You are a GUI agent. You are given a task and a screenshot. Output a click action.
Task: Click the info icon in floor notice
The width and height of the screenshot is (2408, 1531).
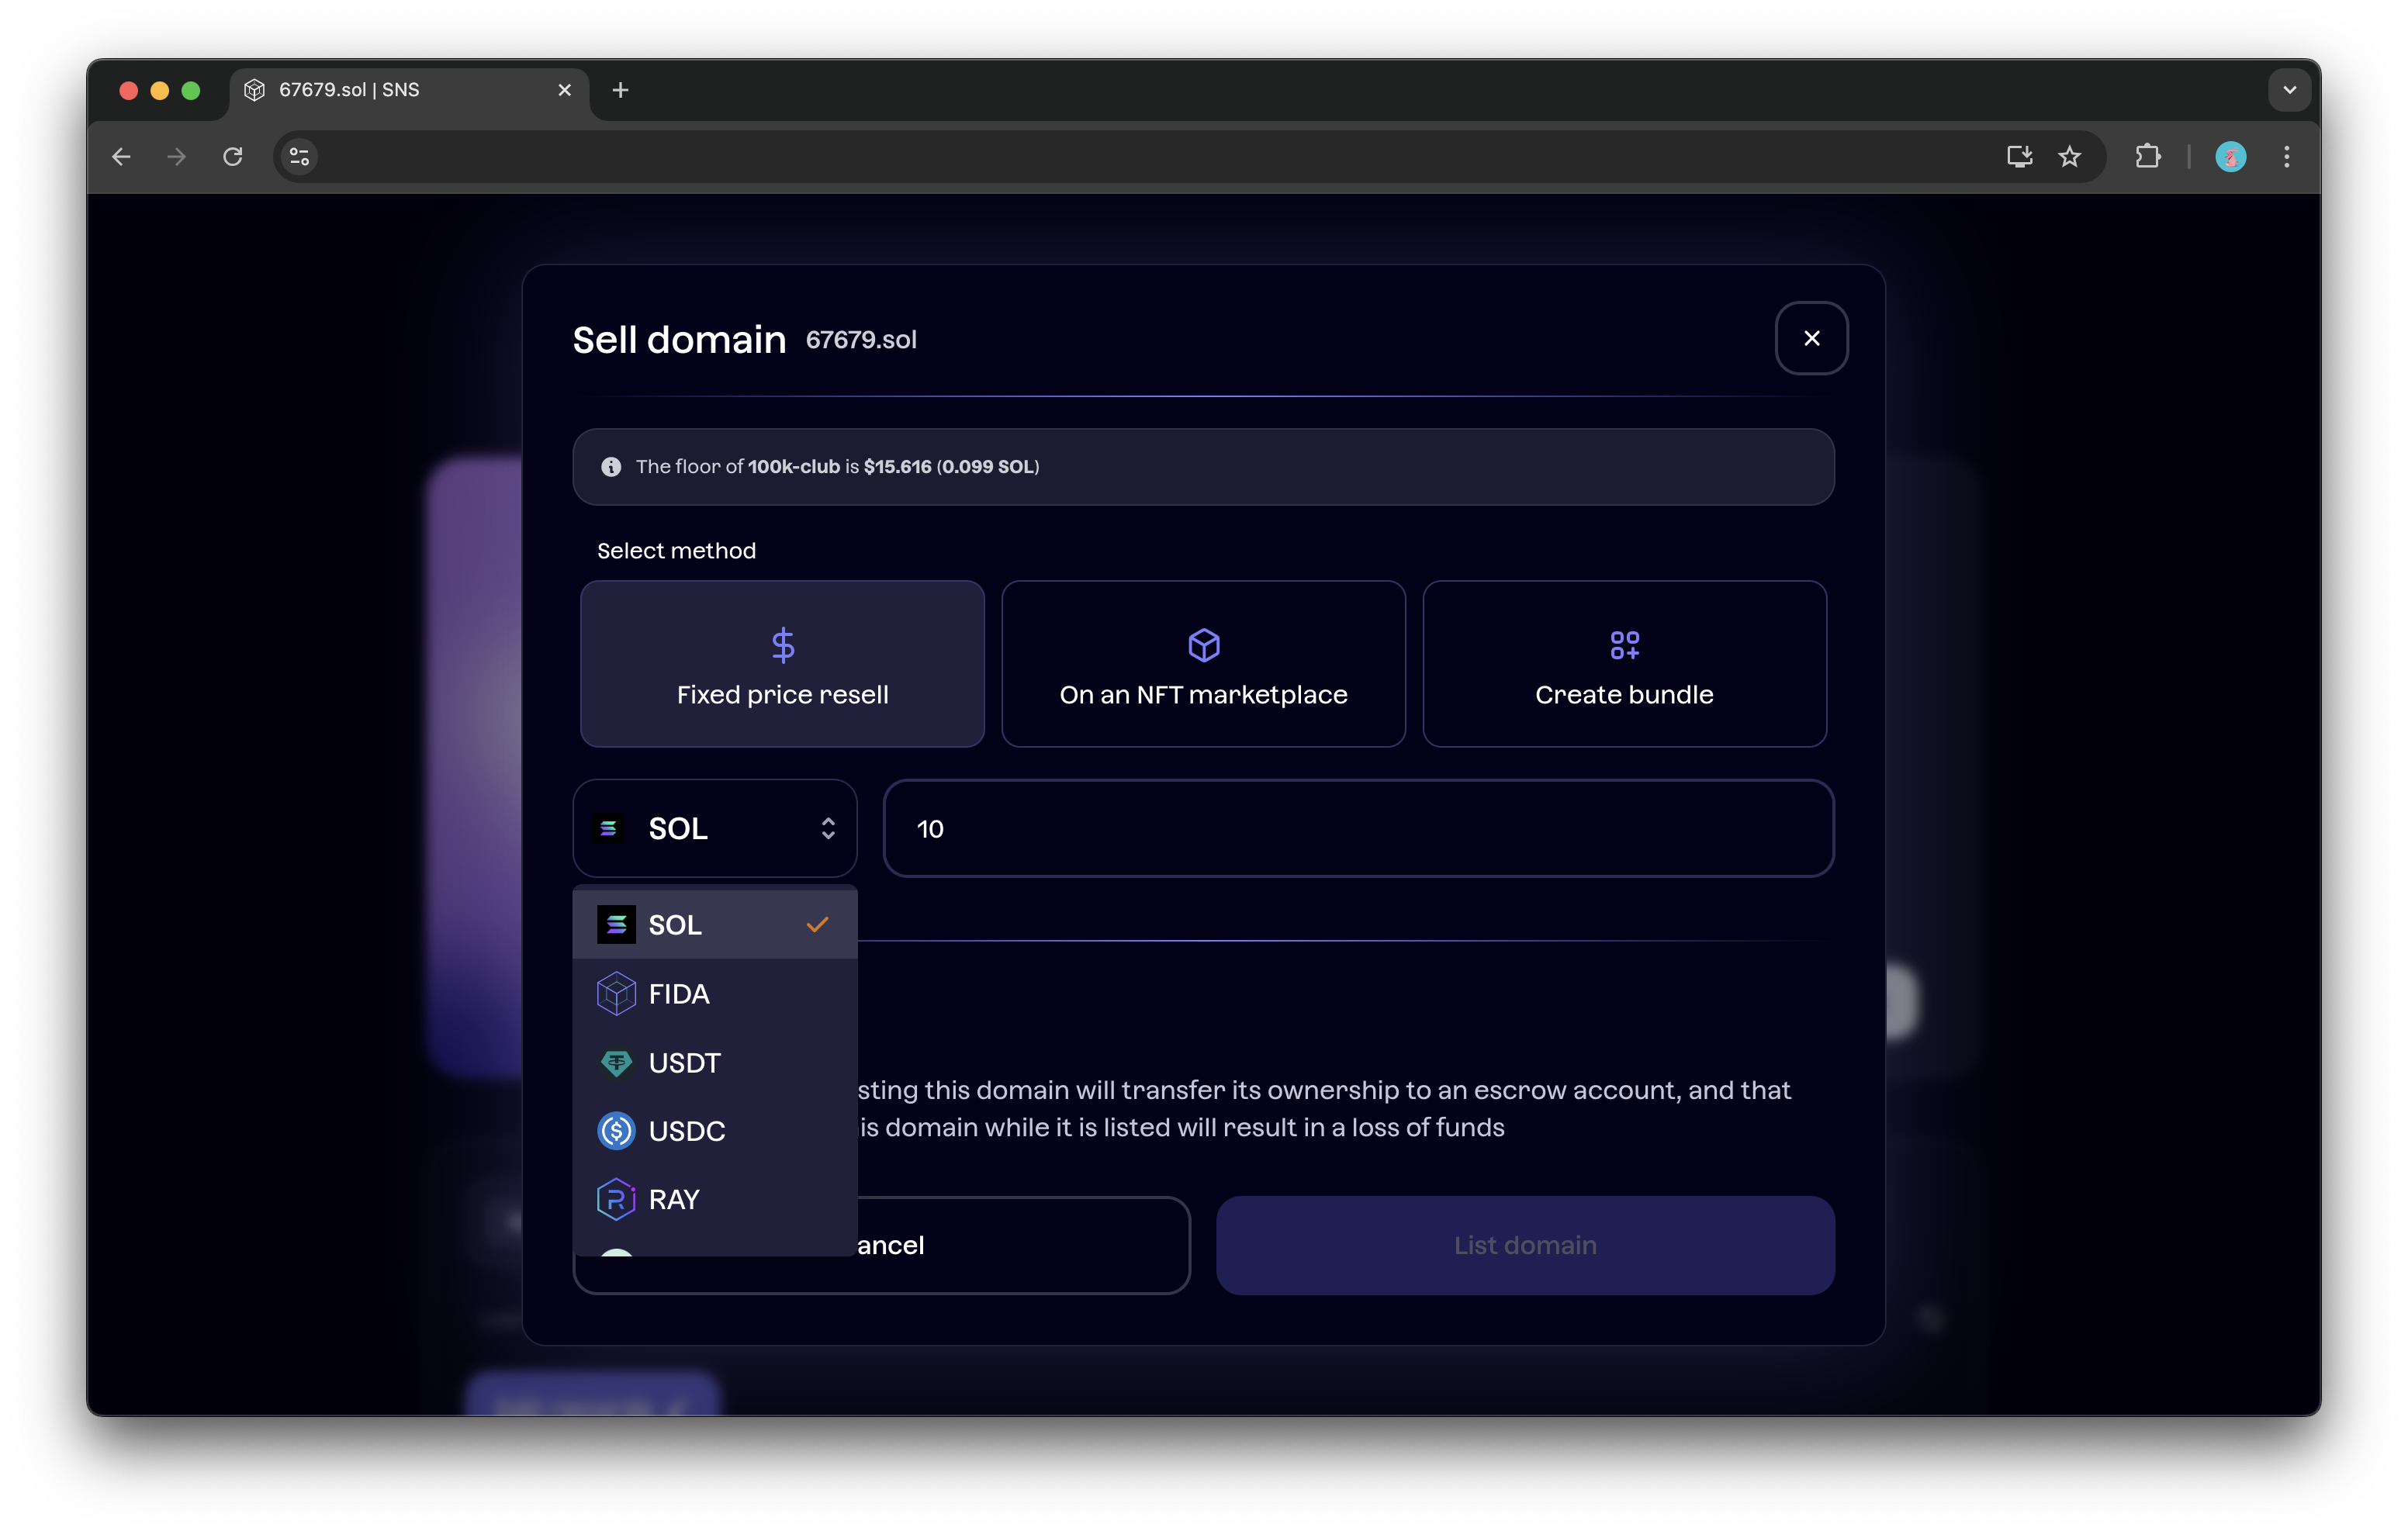pos(611,467)
